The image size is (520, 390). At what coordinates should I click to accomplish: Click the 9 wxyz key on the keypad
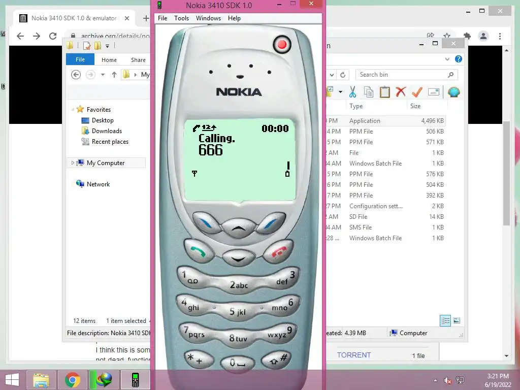[x=280, y=332]
